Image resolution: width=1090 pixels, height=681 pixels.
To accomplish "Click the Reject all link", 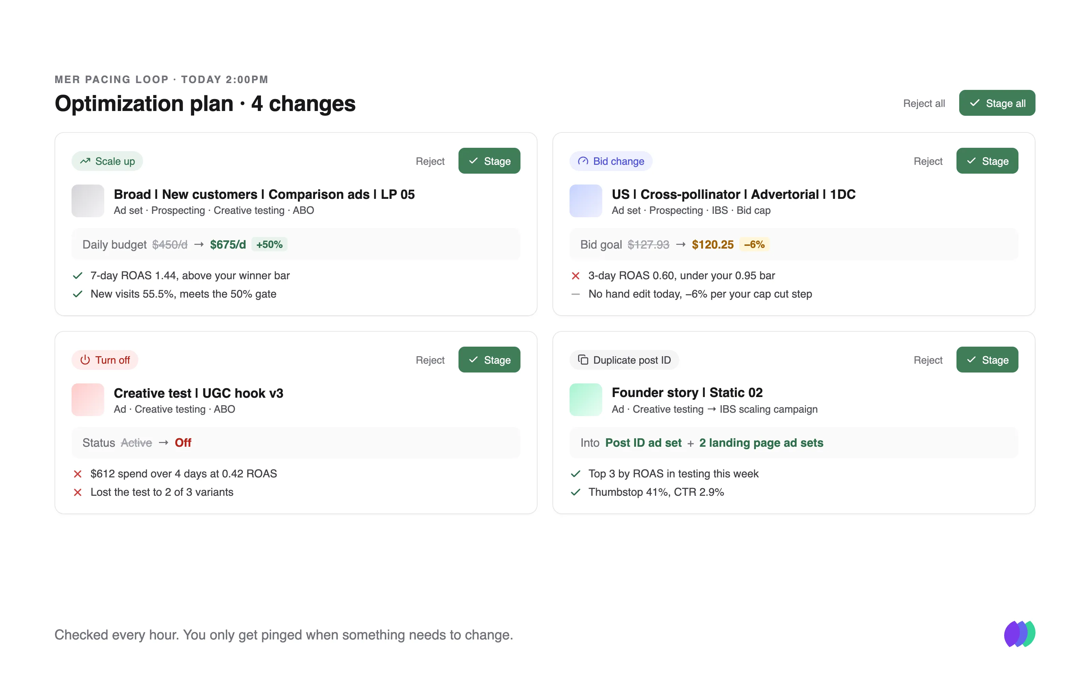I will point(924,104).
